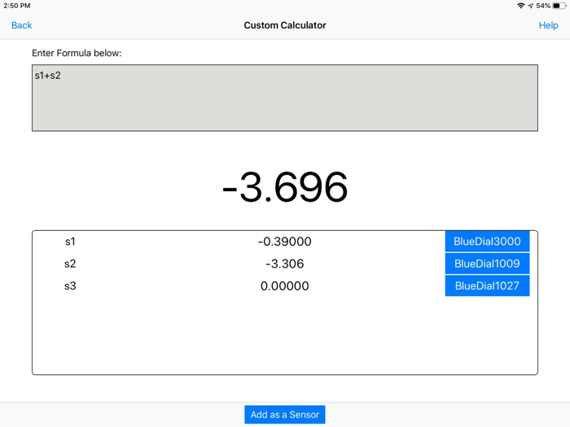Tap the 54% battery percentage
This screenshot has height=427, width=570.
(543, 6)
